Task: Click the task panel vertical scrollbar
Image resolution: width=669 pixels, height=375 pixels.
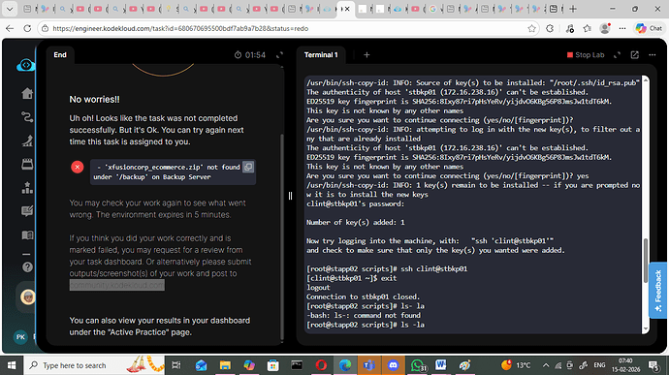Action: tap(281, 236)
